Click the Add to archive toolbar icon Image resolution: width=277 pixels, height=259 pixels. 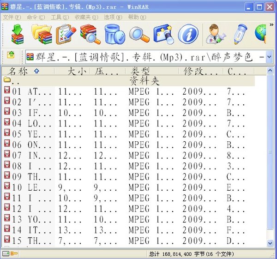[x=18, y=34]
